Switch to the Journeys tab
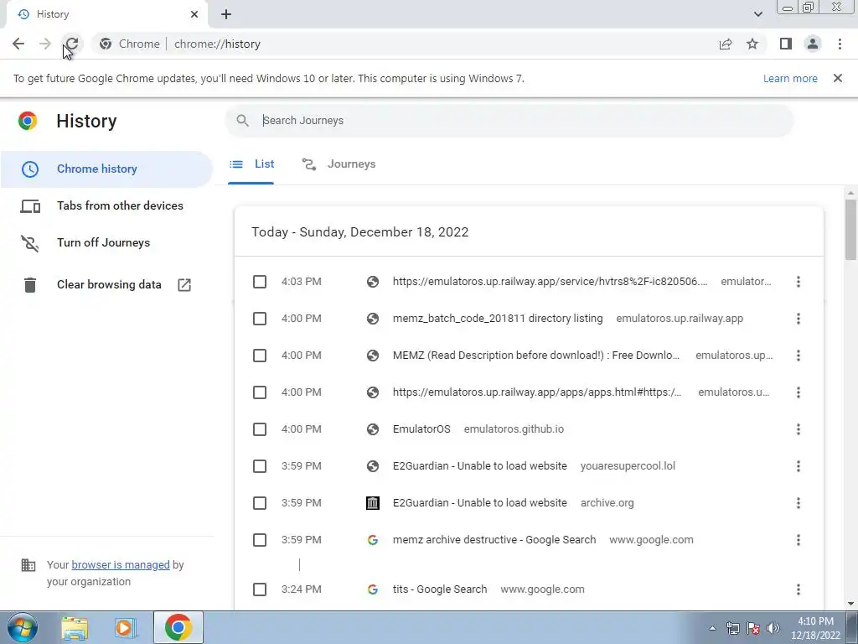The width and height of the screenshot is (858, 644). 339,164
